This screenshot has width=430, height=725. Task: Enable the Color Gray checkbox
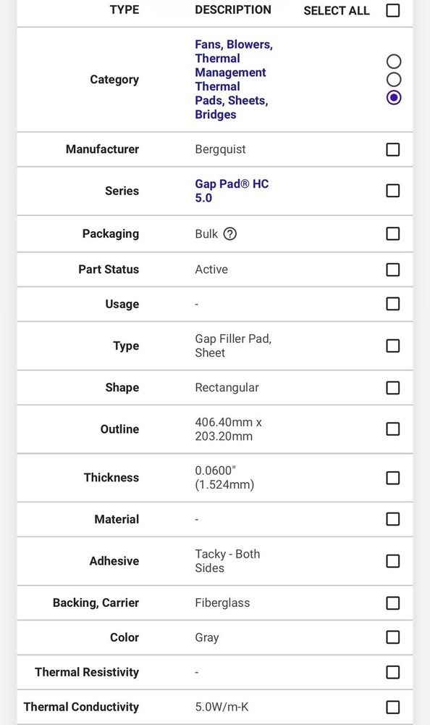click(x=392, y=637)
